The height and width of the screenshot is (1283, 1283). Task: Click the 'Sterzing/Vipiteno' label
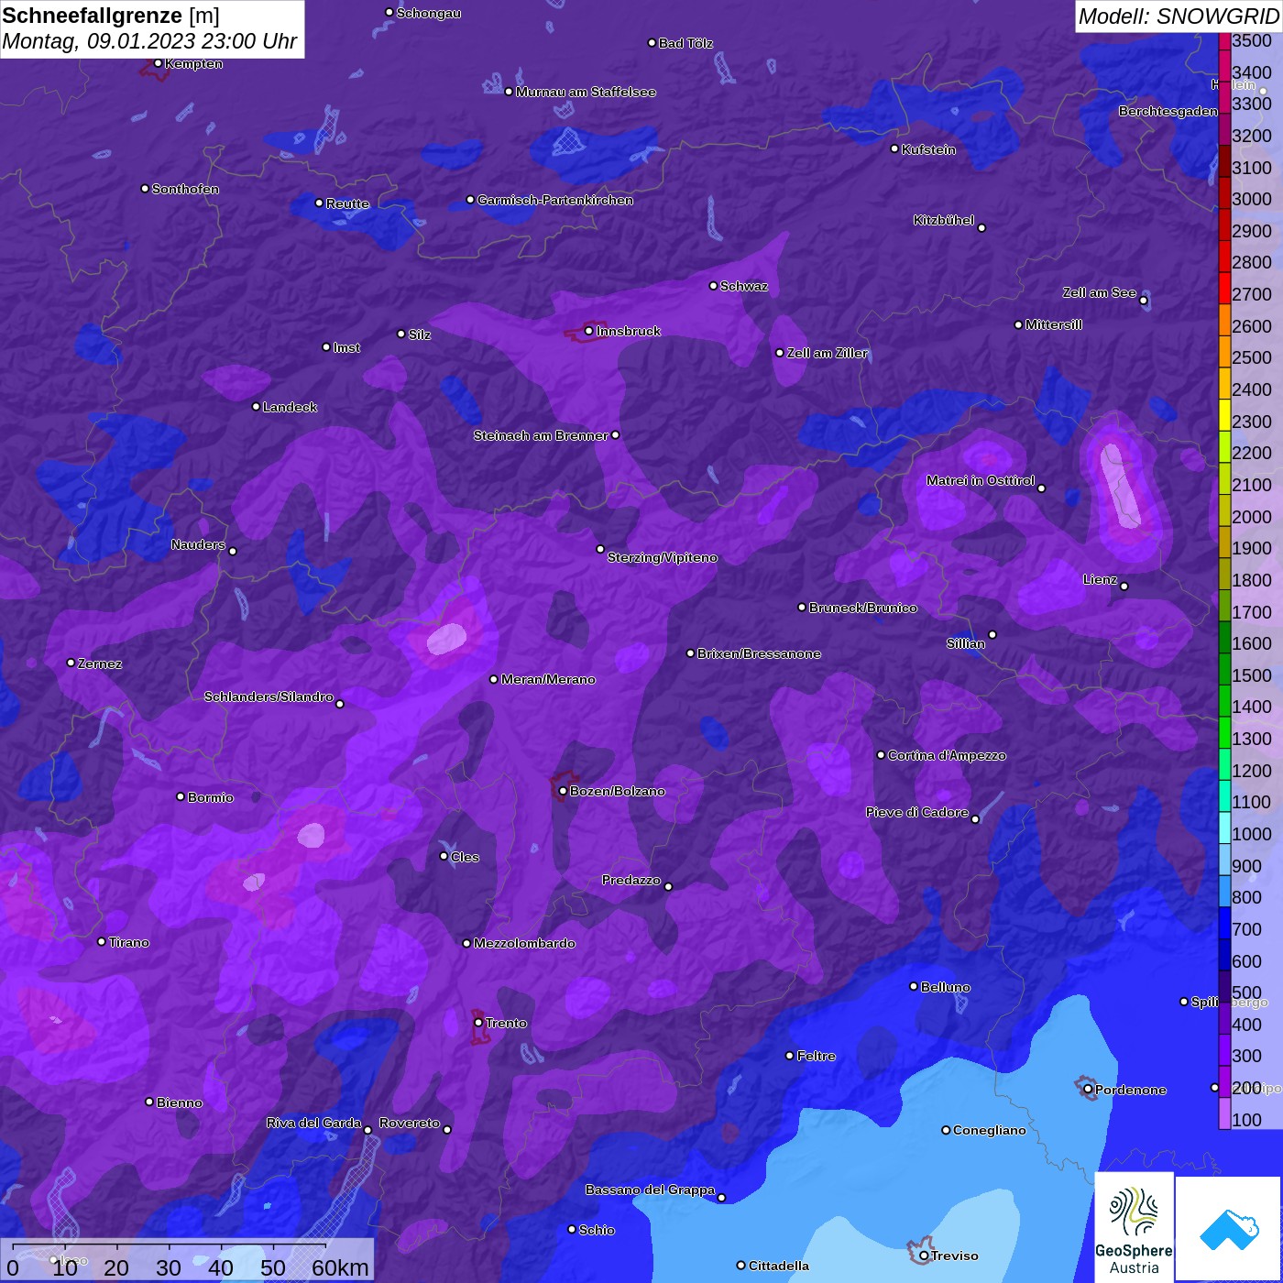(663, 557)
